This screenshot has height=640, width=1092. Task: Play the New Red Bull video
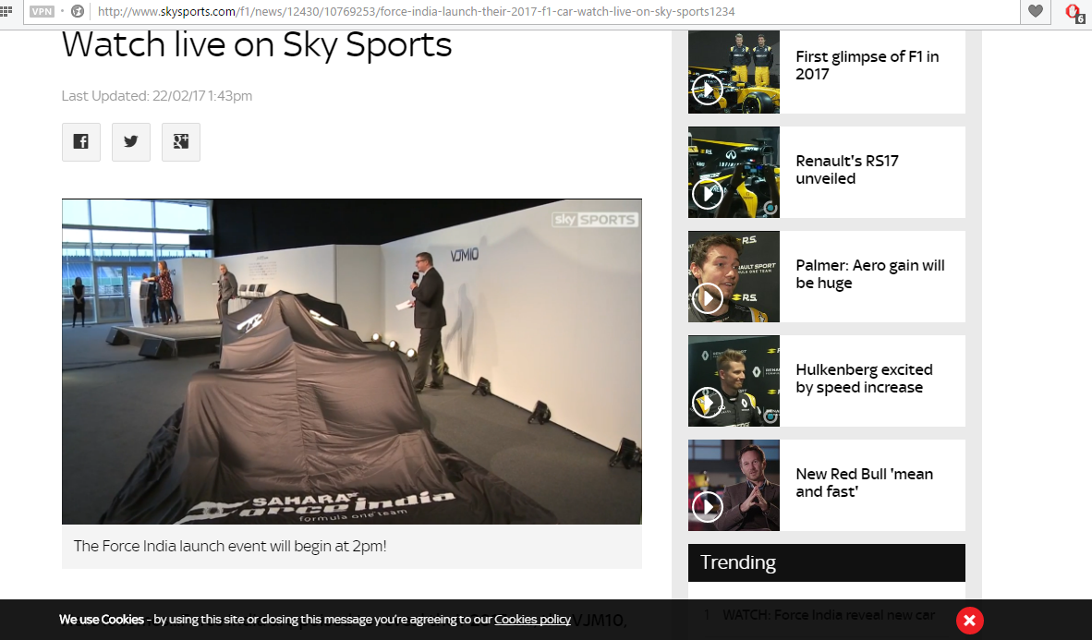[x=708, y=507]
